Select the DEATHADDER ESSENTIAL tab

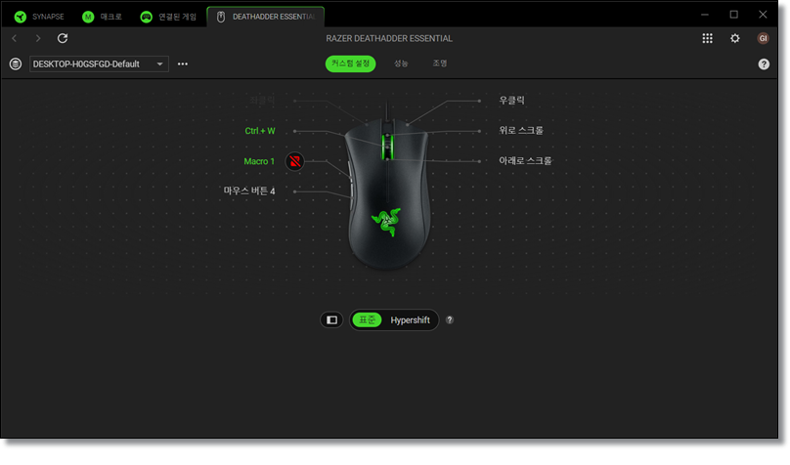coord(266,17)
